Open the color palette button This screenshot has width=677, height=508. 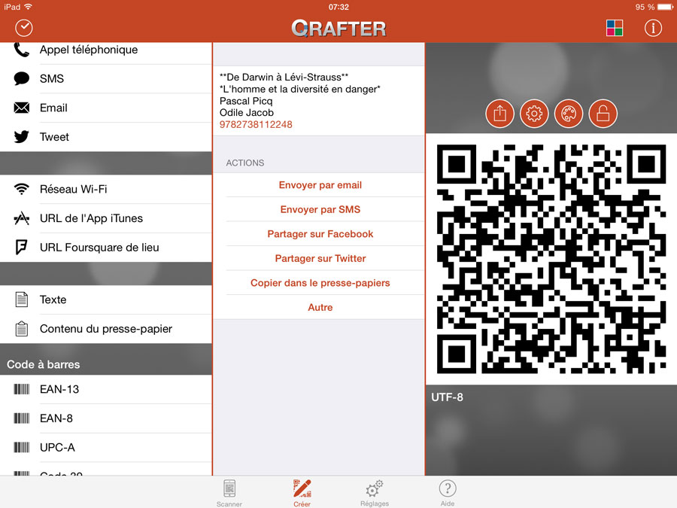coord(569,114)
